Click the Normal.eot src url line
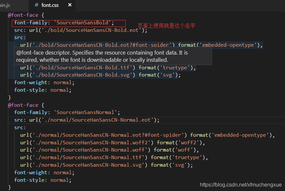 tap(87, 120)
